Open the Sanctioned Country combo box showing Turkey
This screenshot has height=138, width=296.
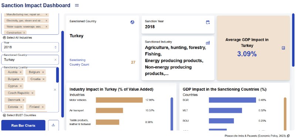pyautogui.click(x=30, y=60)
